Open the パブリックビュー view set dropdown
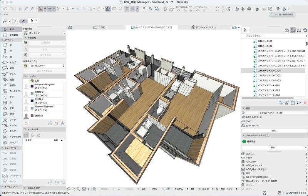 [274, 36]
